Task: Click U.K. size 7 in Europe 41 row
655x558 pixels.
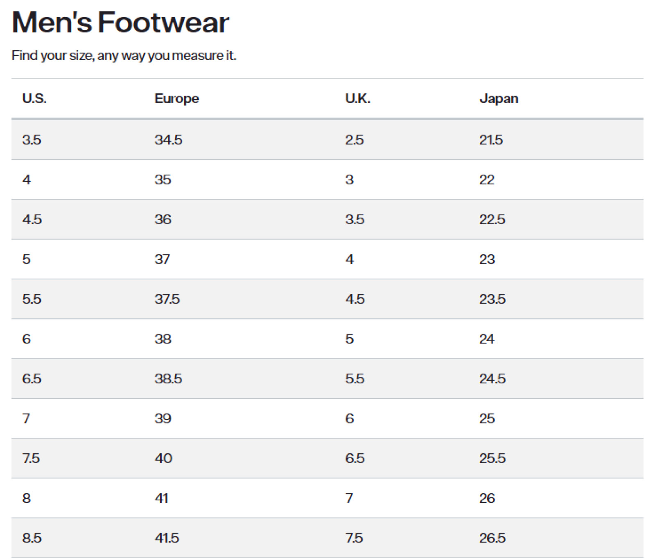Action: tap(349, 498)
